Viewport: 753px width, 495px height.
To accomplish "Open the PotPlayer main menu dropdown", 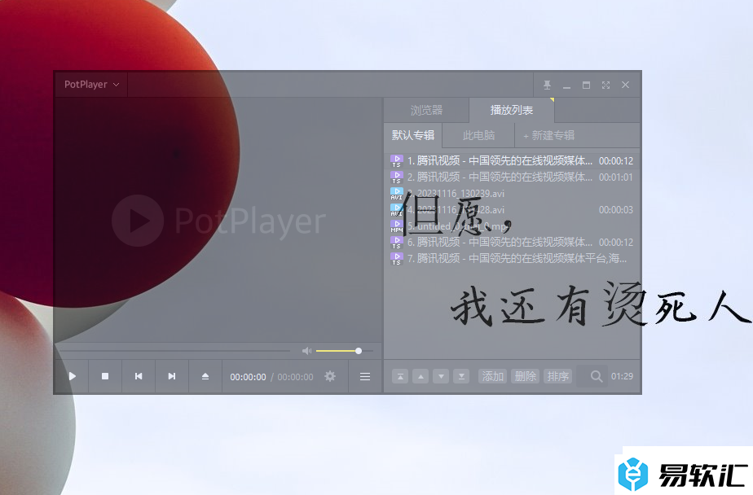I will tap(91, 85).
